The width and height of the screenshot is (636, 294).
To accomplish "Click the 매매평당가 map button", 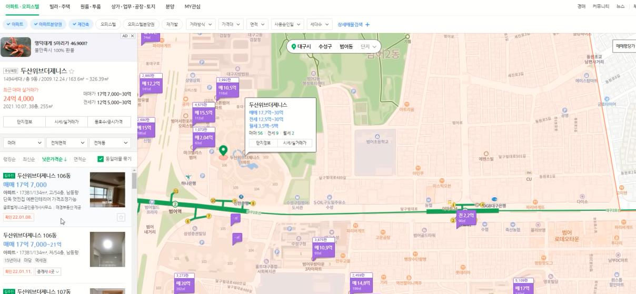I will (x=625, y=46).
